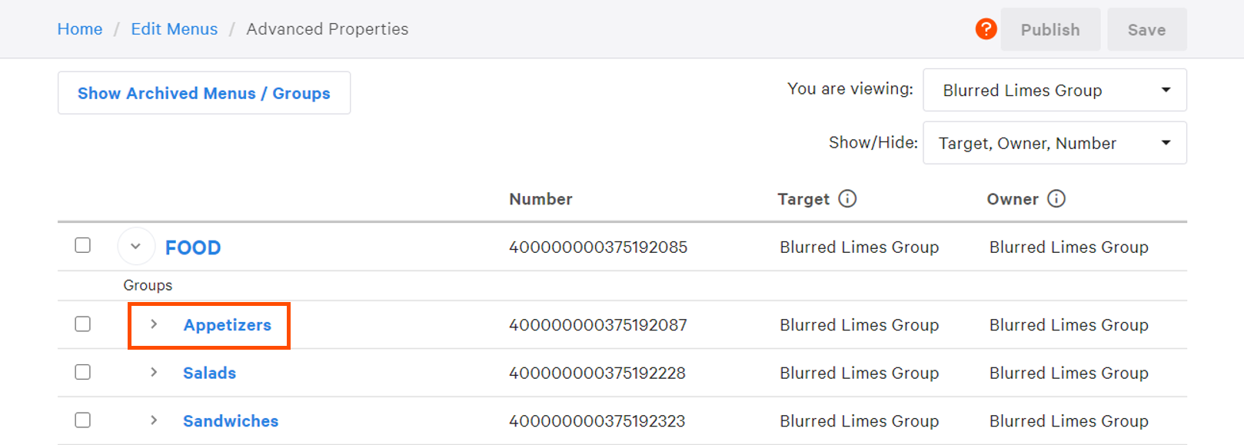The height and width of the screenshot is (445, 1244).
Task: Expand the Appetizers group
Action: 154,324
